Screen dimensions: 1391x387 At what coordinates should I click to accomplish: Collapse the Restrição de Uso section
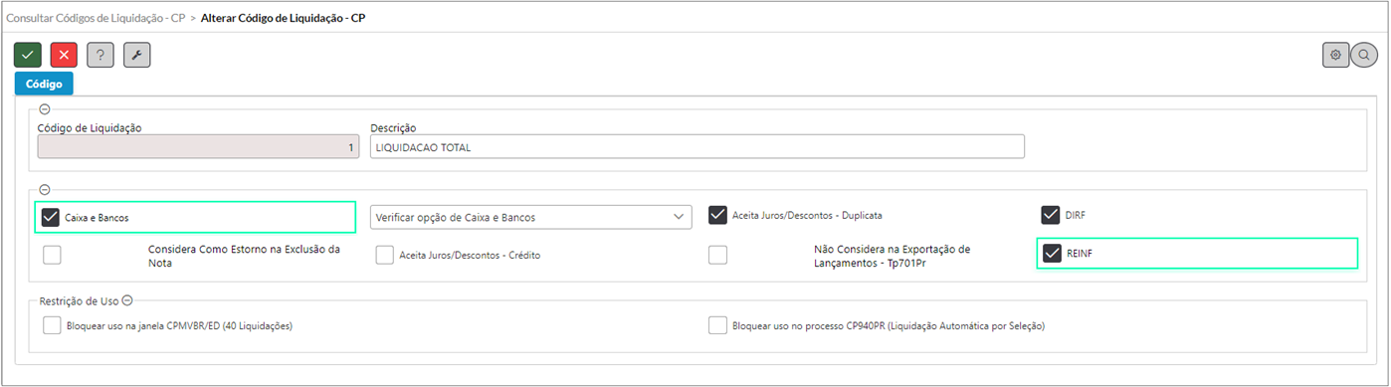[x=128, y=299]
